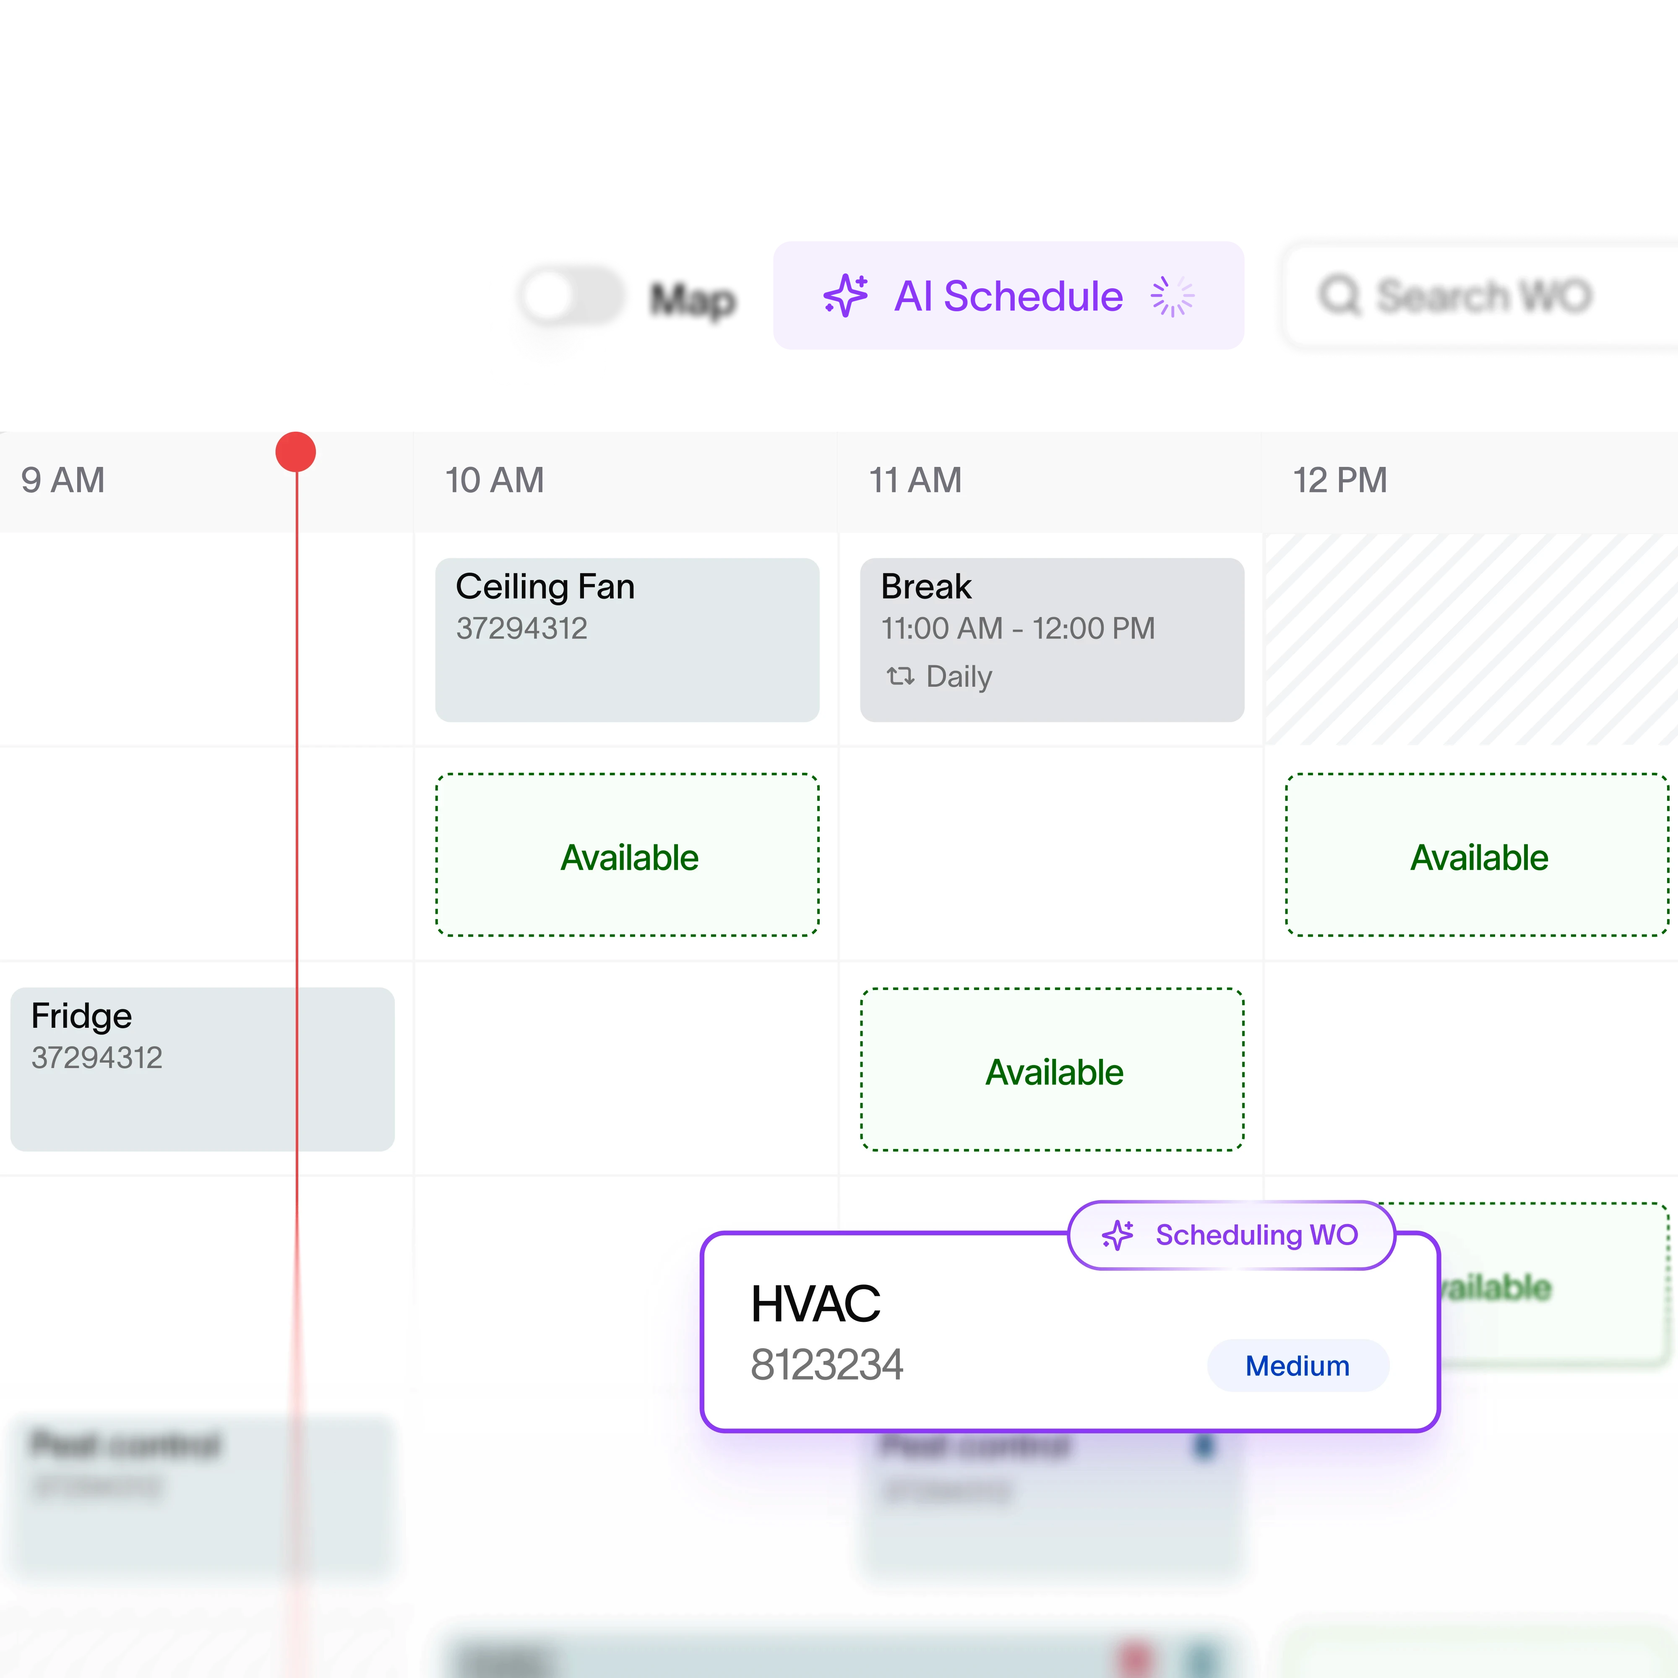Click the 10 AM column header
1678x1678 pixels.
(495, 480)
